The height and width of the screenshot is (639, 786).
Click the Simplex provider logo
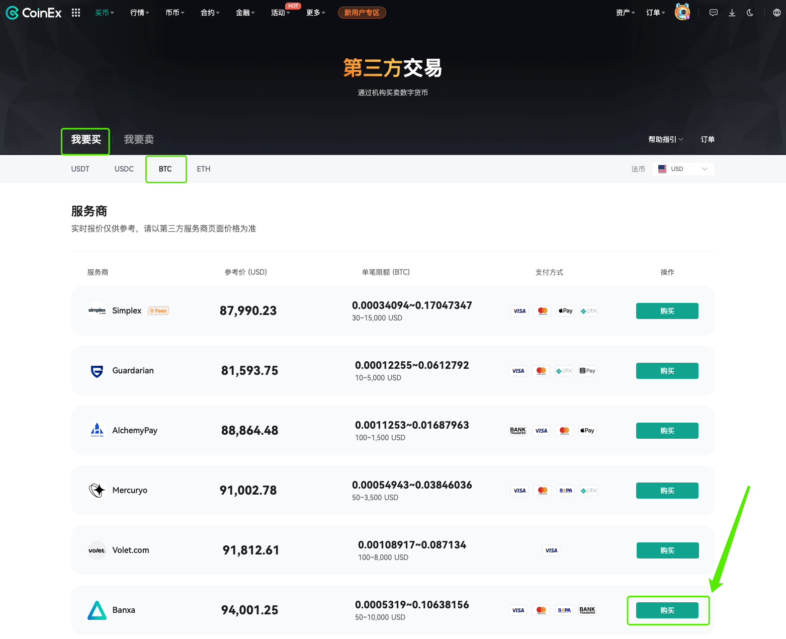click(x=97, y=310)
